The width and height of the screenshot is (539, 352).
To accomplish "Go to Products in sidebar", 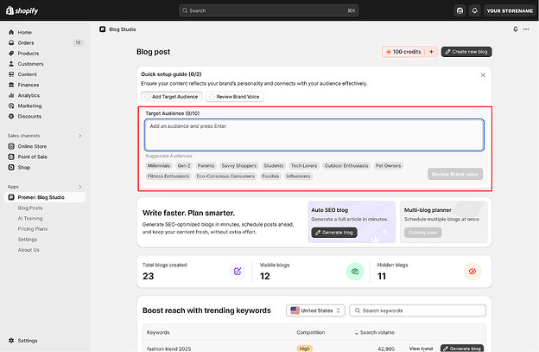I will 29,54.
